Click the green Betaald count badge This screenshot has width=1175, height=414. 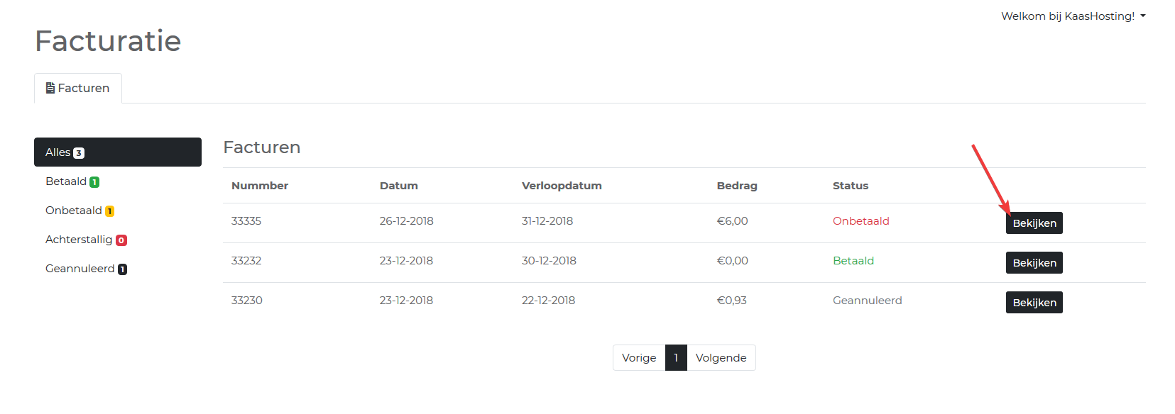coord(94,182)
